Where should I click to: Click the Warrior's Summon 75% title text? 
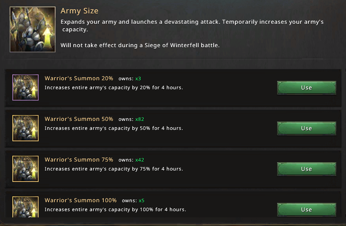point(79,160)
